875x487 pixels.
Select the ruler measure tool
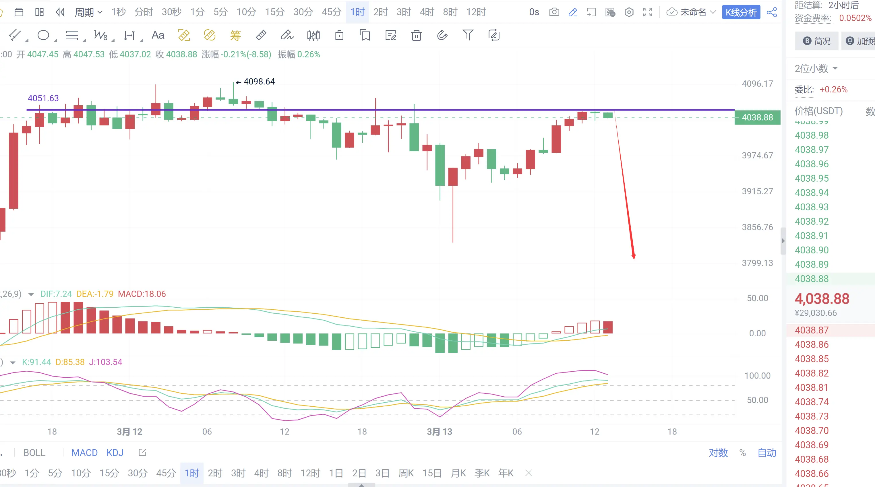coord(261,35)
